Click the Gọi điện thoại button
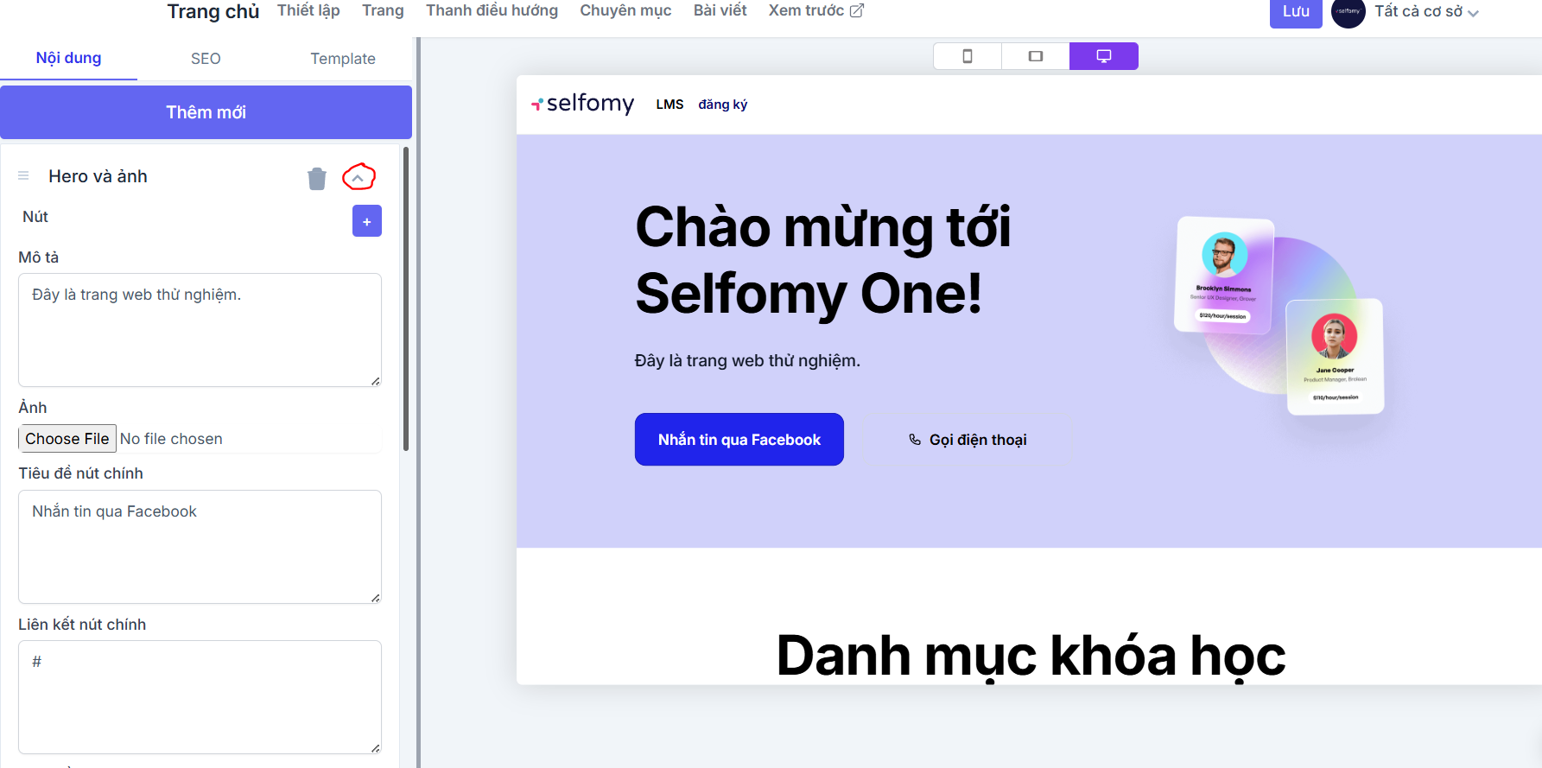Viewport: 1542px width, 768px height. pos(968,440)
